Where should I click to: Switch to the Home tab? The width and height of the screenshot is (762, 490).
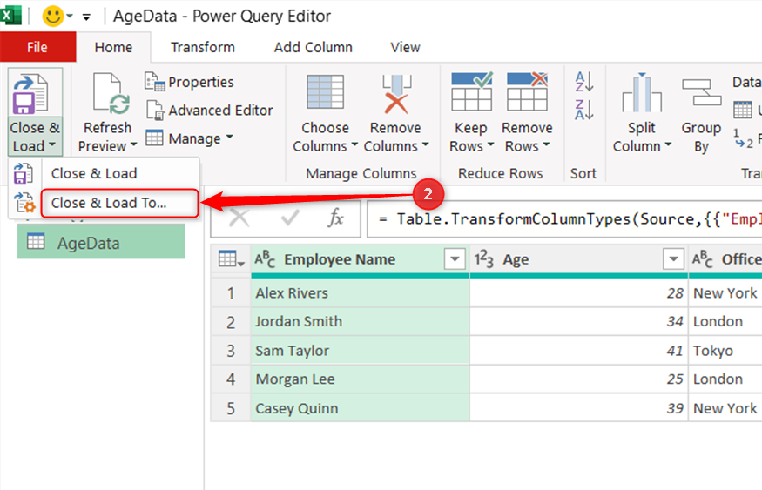[x=113, y=47]
